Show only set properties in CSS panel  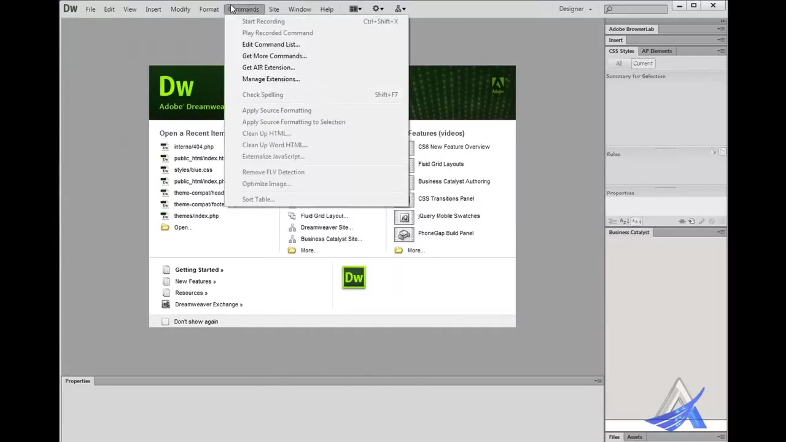(636, 221)
